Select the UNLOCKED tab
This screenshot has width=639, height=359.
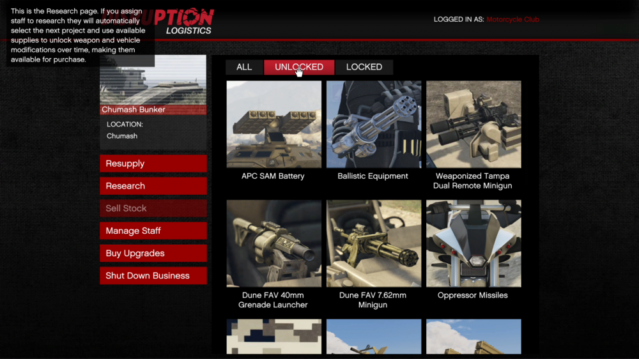pos(299,67)
